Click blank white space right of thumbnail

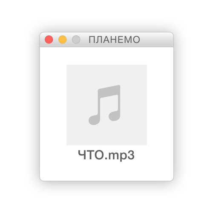[x=160, y=105]
